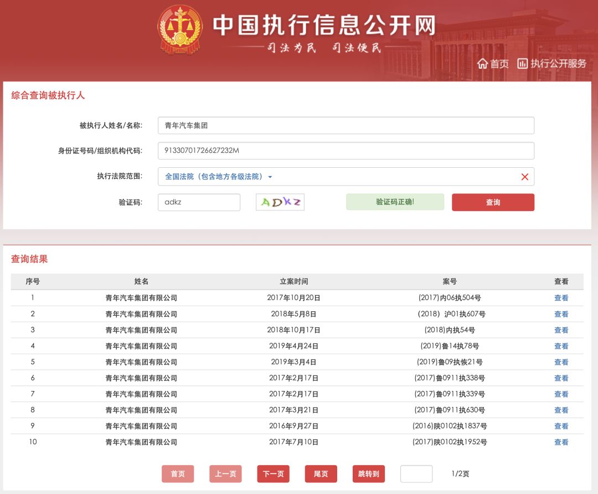Click the chart icon beside 执行公开服务
598x494 pixels.
click(x=523, y=63)
